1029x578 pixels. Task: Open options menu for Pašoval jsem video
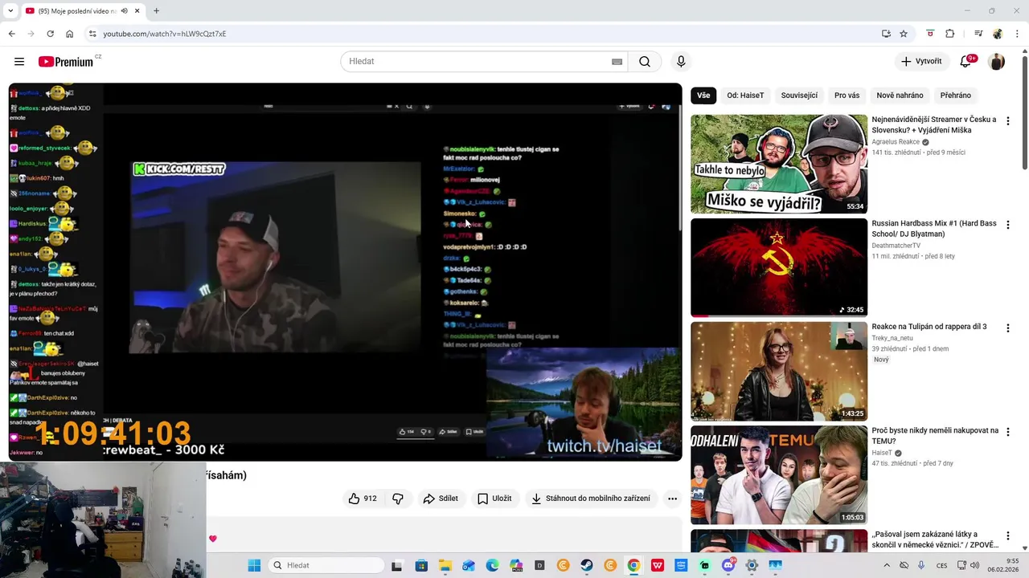point(1007,535)
